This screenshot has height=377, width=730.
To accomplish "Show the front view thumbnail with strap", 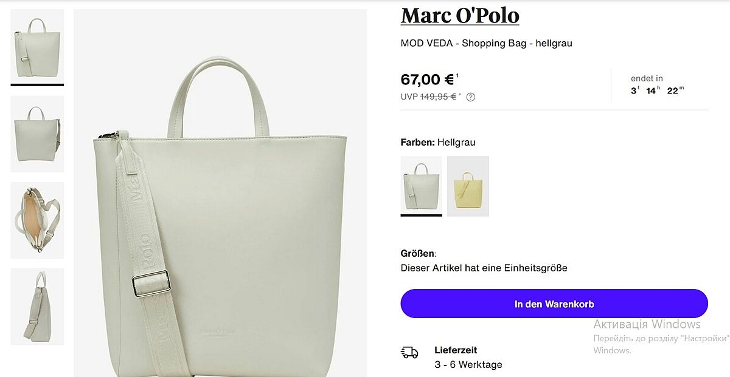I will [x=37, y=46].
